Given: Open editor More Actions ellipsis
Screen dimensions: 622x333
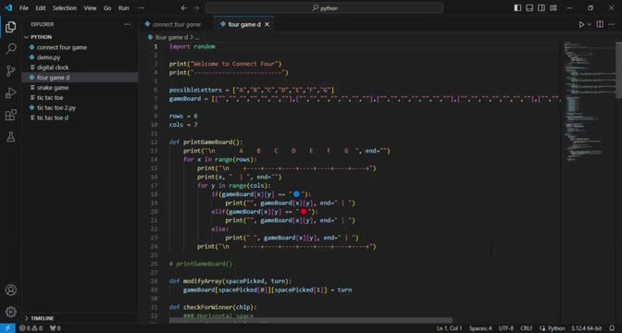Looking at the screenshot, I should click(612, 25).
